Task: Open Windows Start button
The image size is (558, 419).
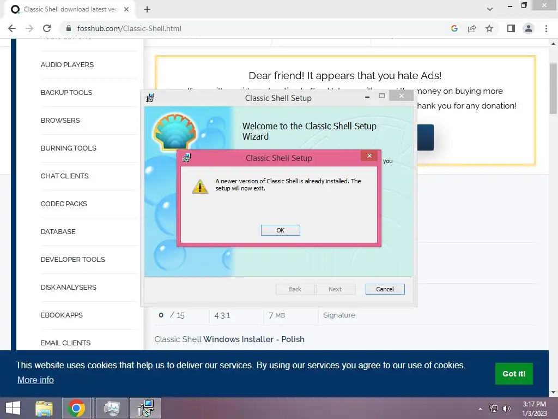Action: [x=13, y=408]
